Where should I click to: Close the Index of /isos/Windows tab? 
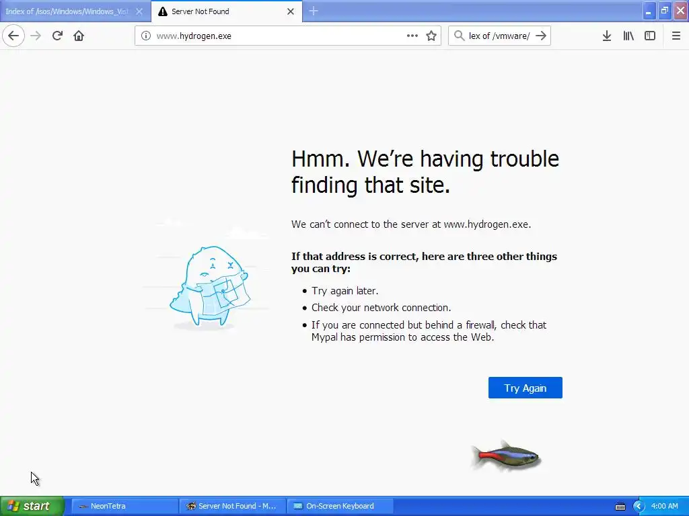(x=139, y=11)
